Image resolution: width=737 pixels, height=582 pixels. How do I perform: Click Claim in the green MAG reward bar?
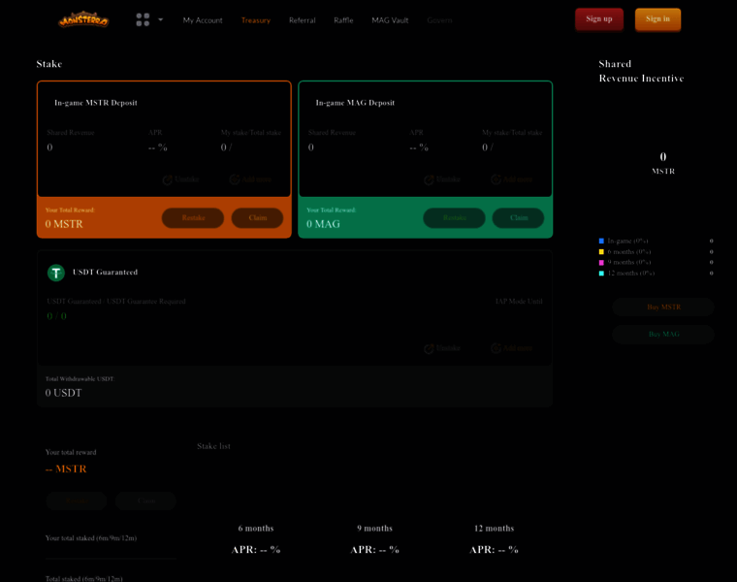pyautogui.click(x=518, y=217)
